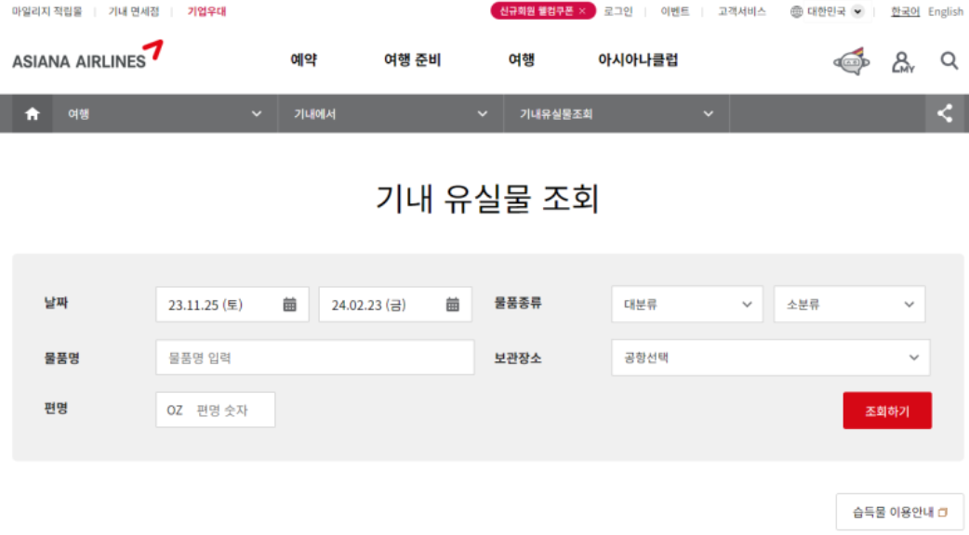Click the 기업우대 link

207,12
